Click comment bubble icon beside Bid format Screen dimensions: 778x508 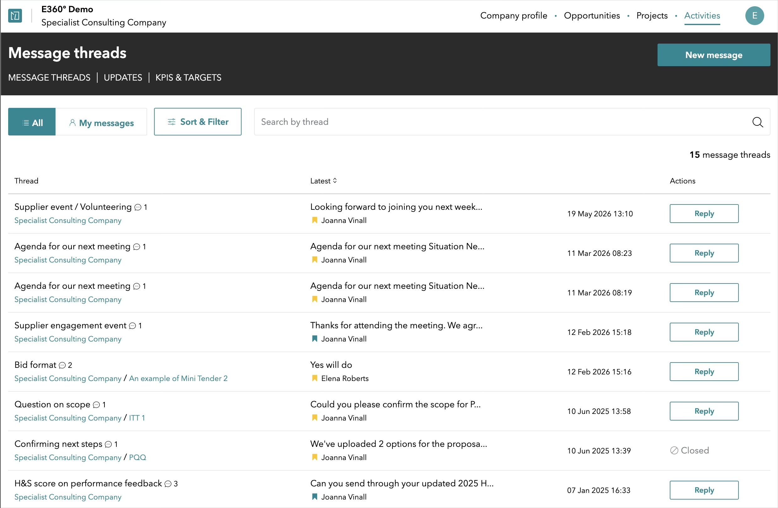tap(62, 365)
